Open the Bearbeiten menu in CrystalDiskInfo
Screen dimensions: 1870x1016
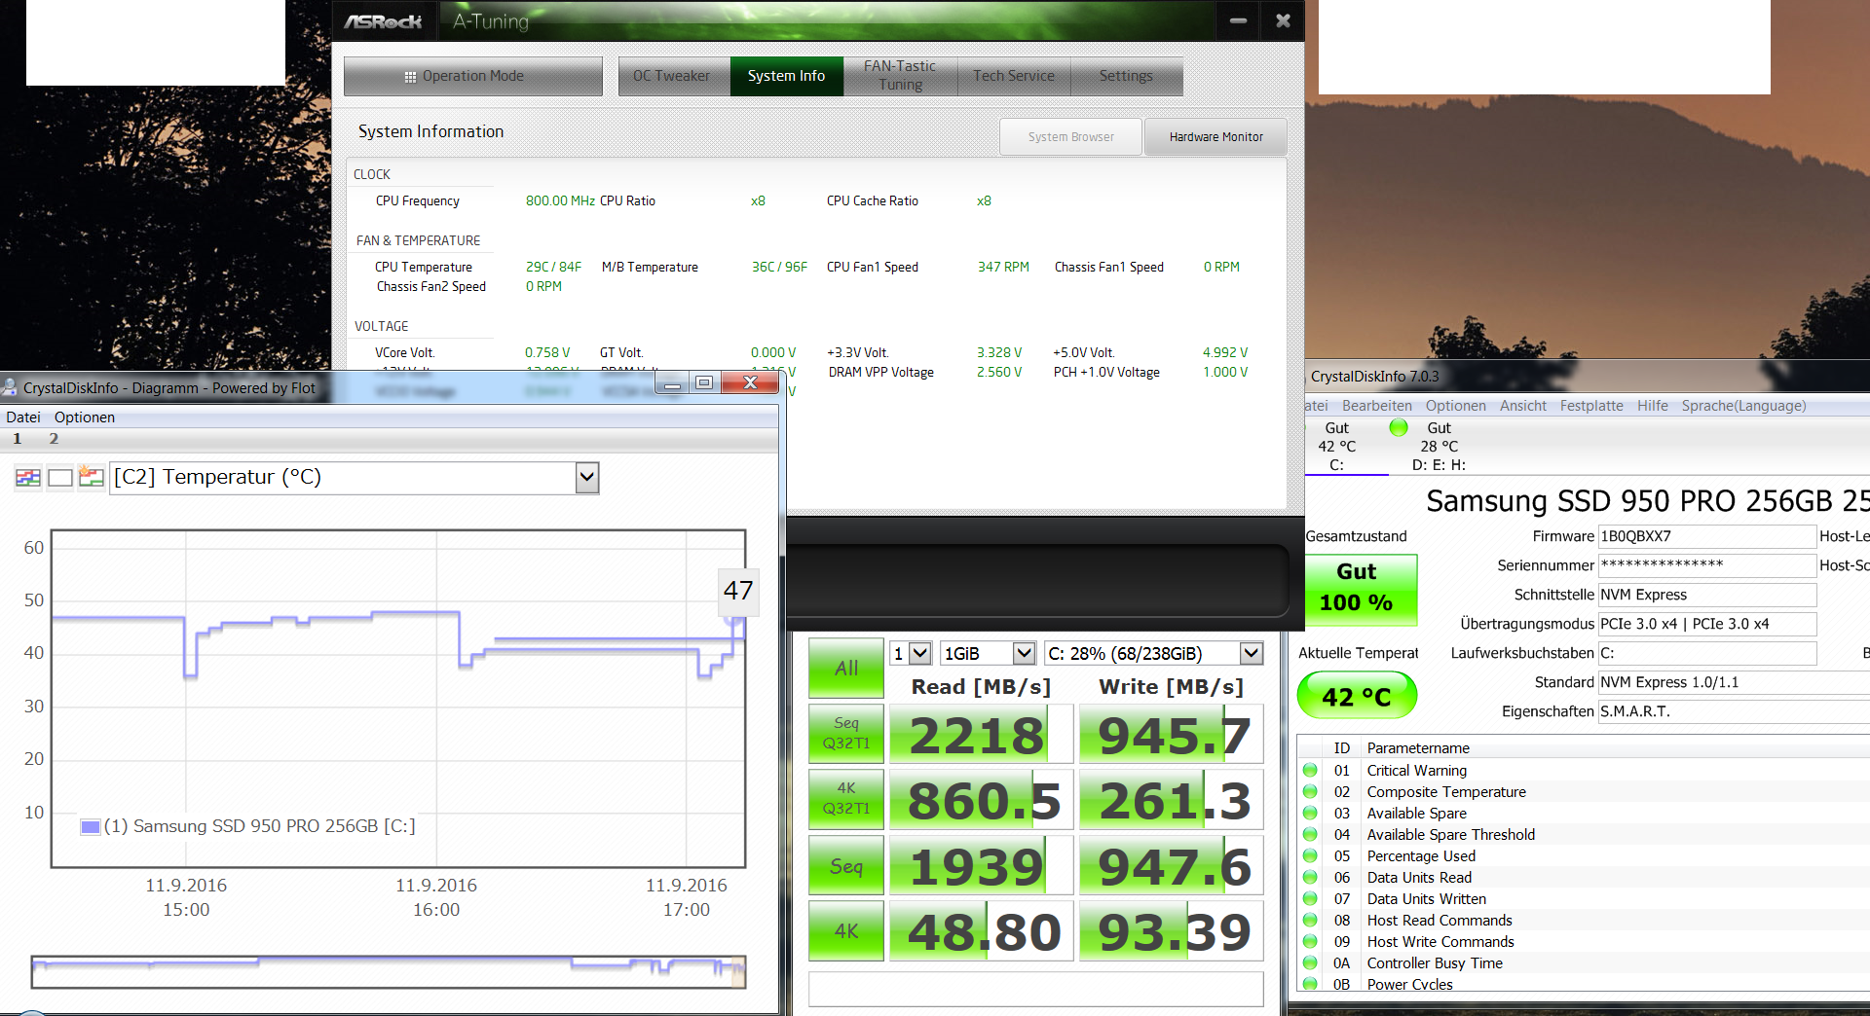click(1376, 406)
